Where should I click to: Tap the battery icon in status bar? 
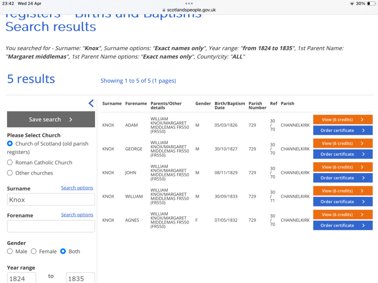(369, 3)
